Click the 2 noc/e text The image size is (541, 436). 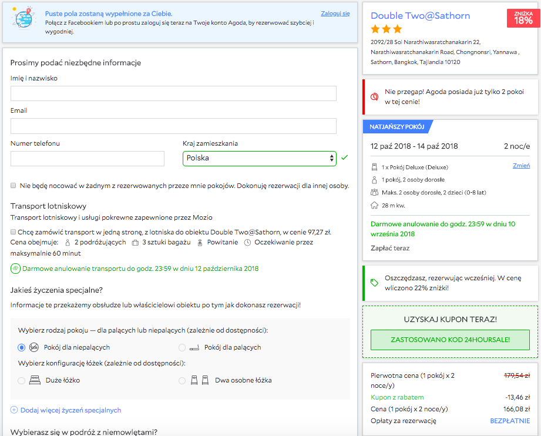point(517,146)
